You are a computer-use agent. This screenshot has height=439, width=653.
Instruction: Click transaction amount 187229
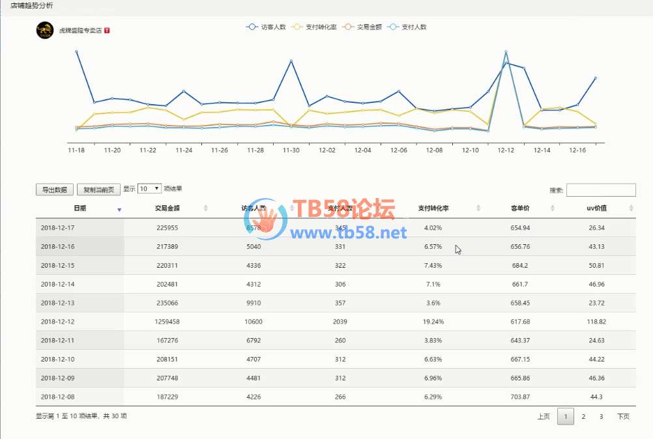point(167,397)
